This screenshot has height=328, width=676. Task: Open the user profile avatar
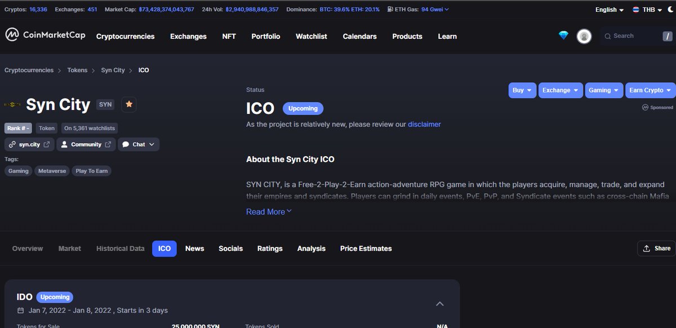585,36
